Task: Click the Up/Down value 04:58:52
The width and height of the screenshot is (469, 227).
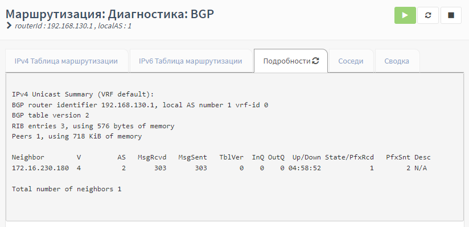Action: point(305,169)
